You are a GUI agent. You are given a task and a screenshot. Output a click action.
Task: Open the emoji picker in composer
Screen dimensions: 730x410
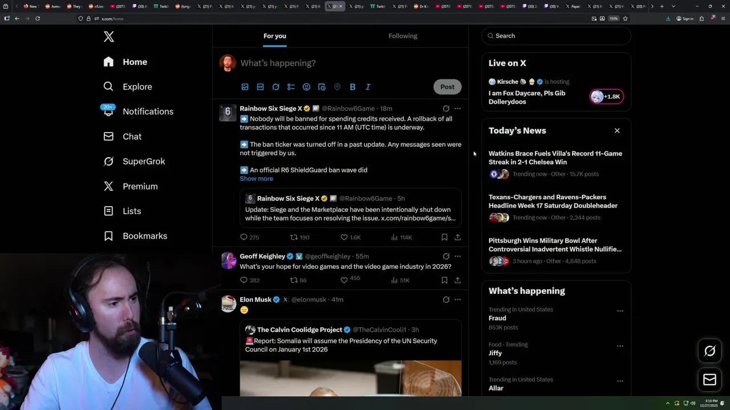[306, 87]
